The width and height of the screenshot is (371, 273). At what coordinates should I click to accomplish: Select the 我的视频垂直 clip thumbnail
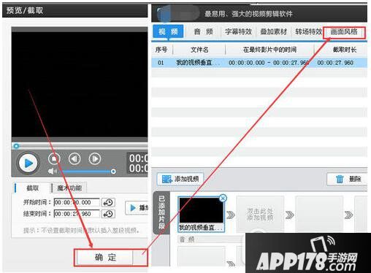(201, 214)
